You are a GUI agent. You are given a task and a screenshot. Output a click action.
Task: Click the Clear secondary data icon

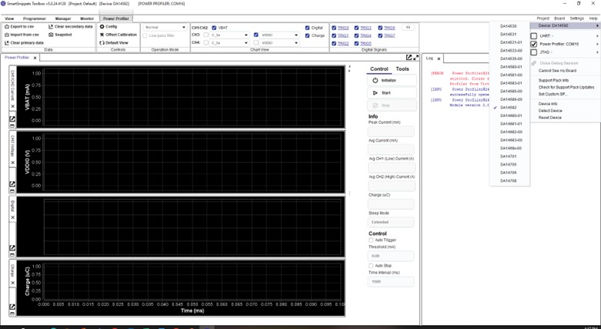(51, 26)
